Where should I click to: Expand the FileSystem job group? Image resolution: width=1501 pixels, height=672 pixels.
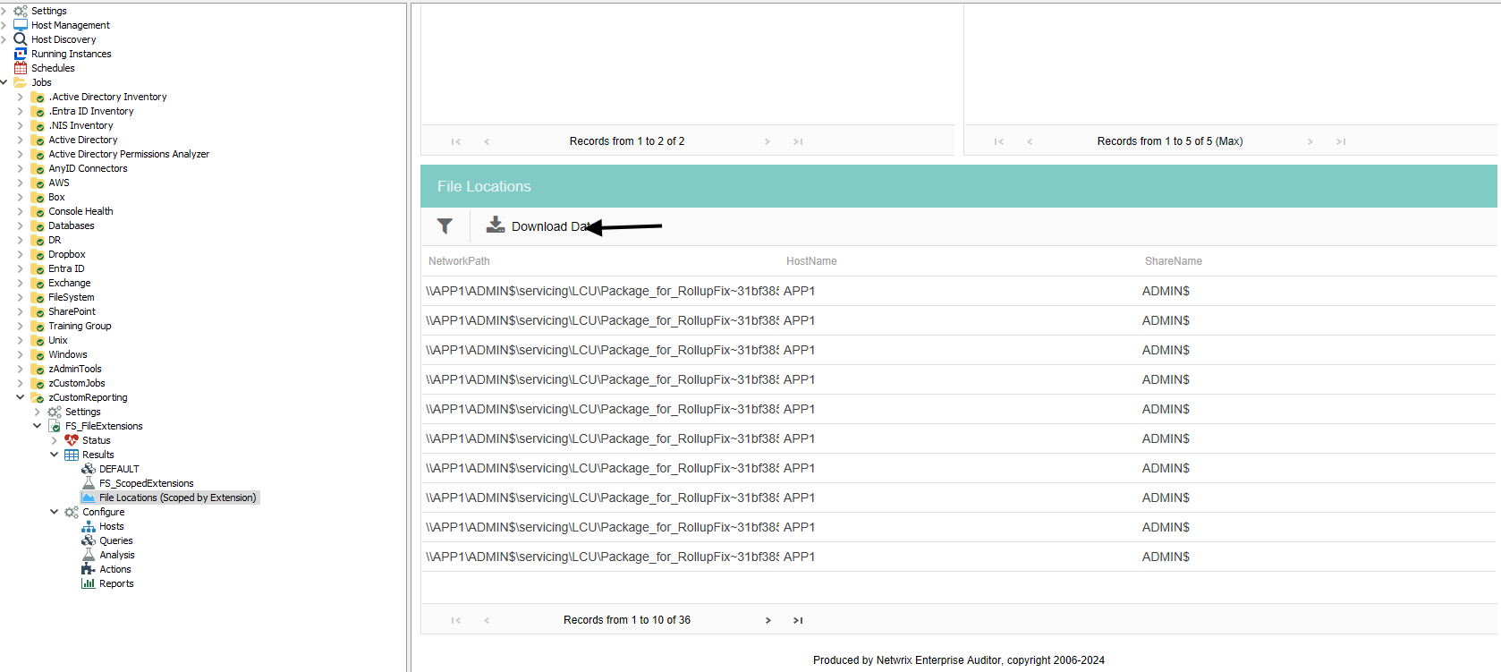21,297
